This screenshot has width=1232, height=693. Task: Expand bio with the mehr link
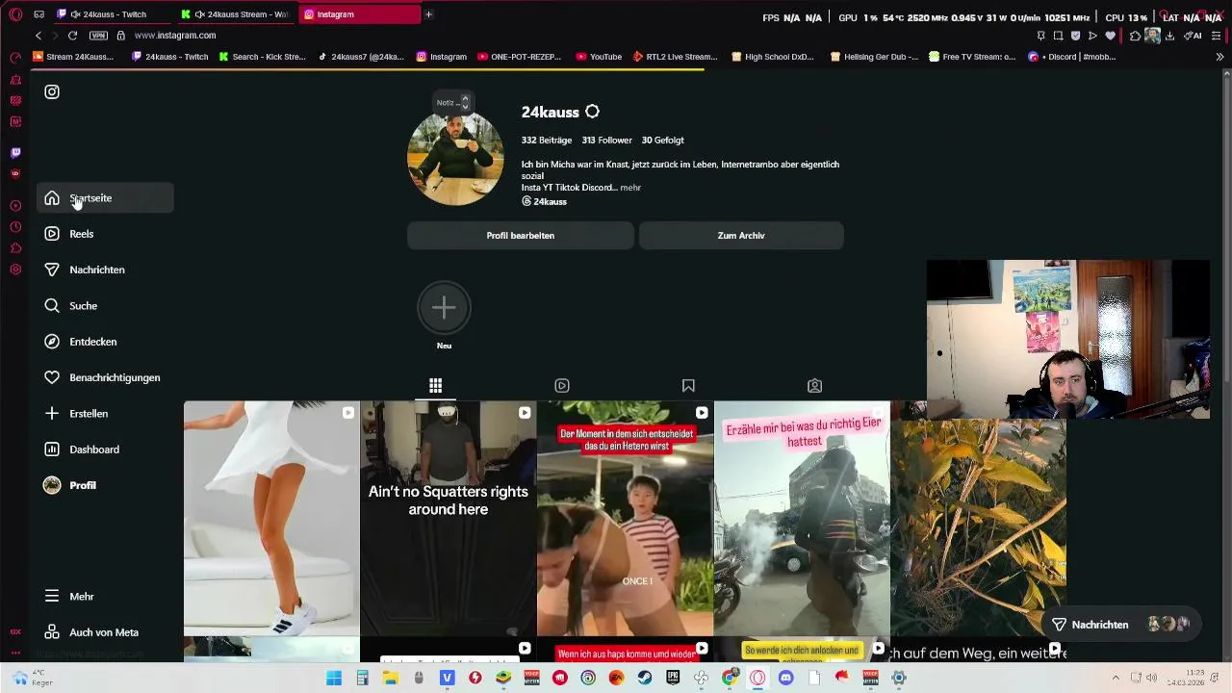tap(630, 188)
